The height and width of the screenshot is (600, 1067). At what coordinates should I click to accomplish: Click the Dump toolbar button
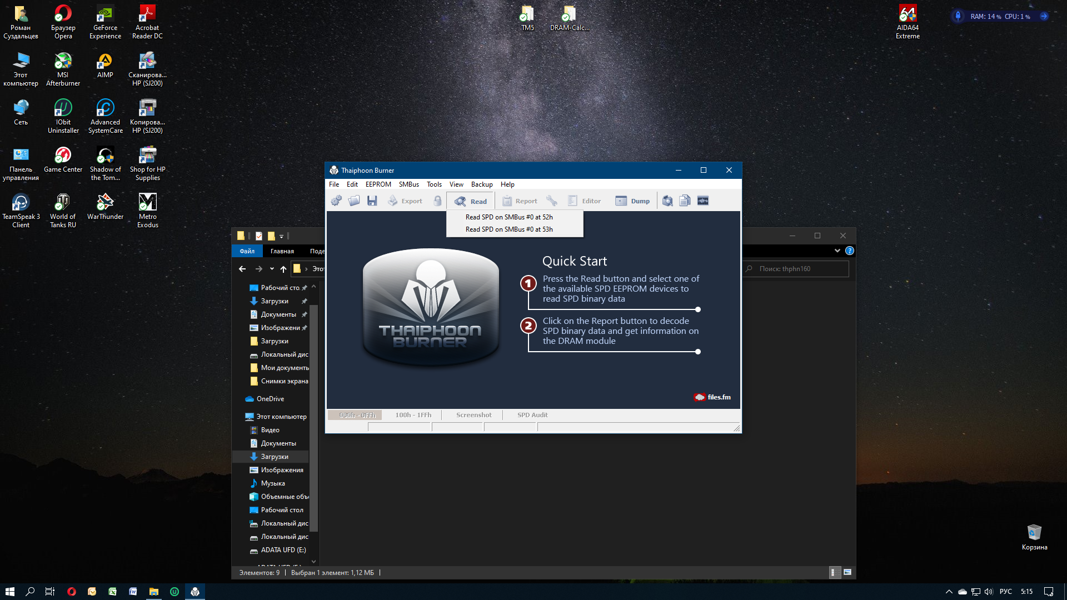click(x=632, y=201)
